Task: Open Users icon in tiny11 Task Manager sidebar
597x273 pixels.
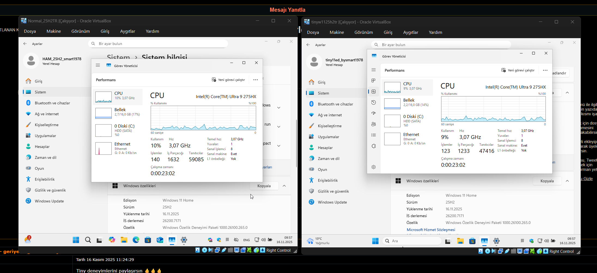Action: click(374, 124)
